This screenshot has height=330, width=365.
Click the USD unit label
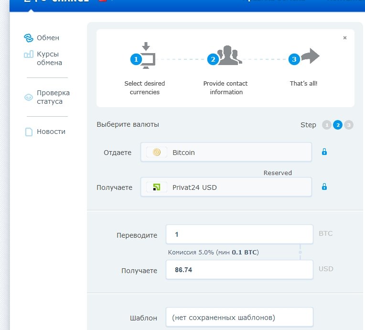[326, 269]
